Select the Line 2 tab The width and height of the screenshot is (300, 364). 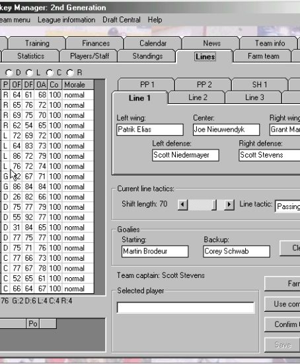click(198, 97)
